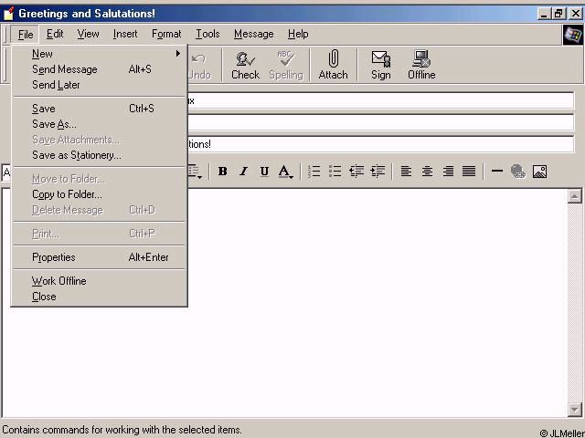The width and height of the screenshot is (585, 438).
Task: Close the Greetings and Salutations window
Action: (x=576, y=14)
